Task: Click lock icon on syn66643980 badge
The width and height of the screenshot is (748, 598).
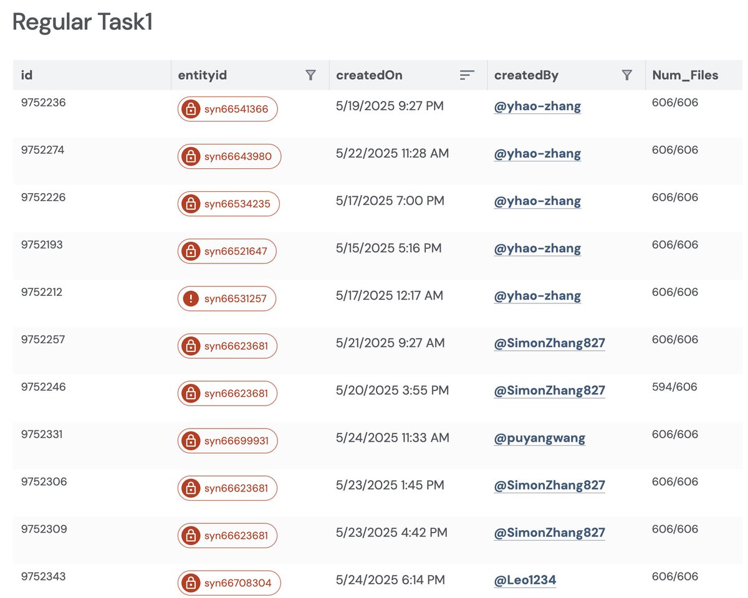Action: (x=191, y=156)
